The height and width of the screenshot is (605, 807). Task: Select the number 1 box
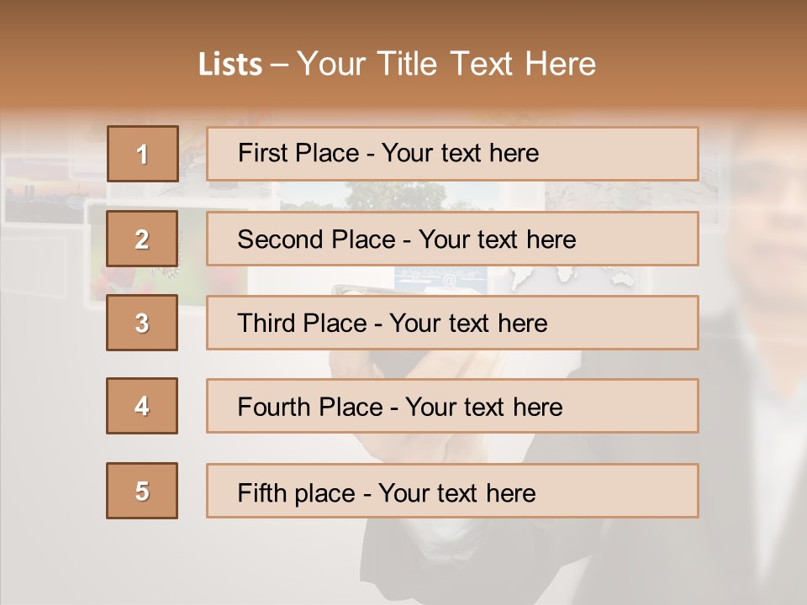coord(142,154)
